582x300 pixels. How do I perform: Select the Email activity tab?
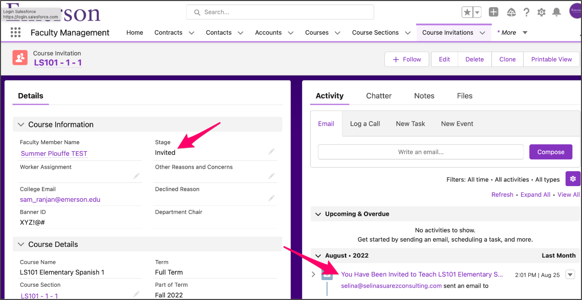click(326, 124)
